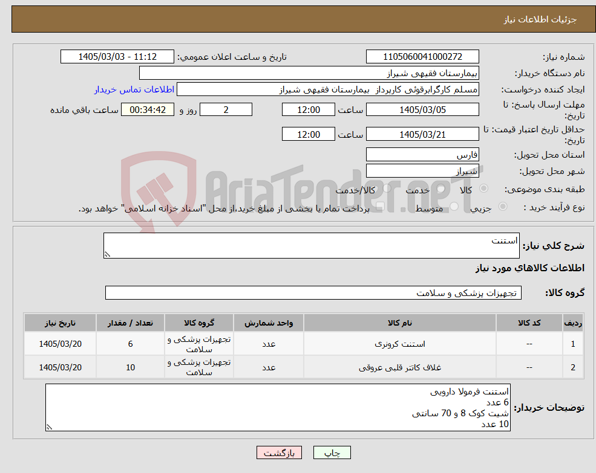Click the جزئیات اطلاعات نیاز page title
596x473 pixels.
click(x=540, y=19)
